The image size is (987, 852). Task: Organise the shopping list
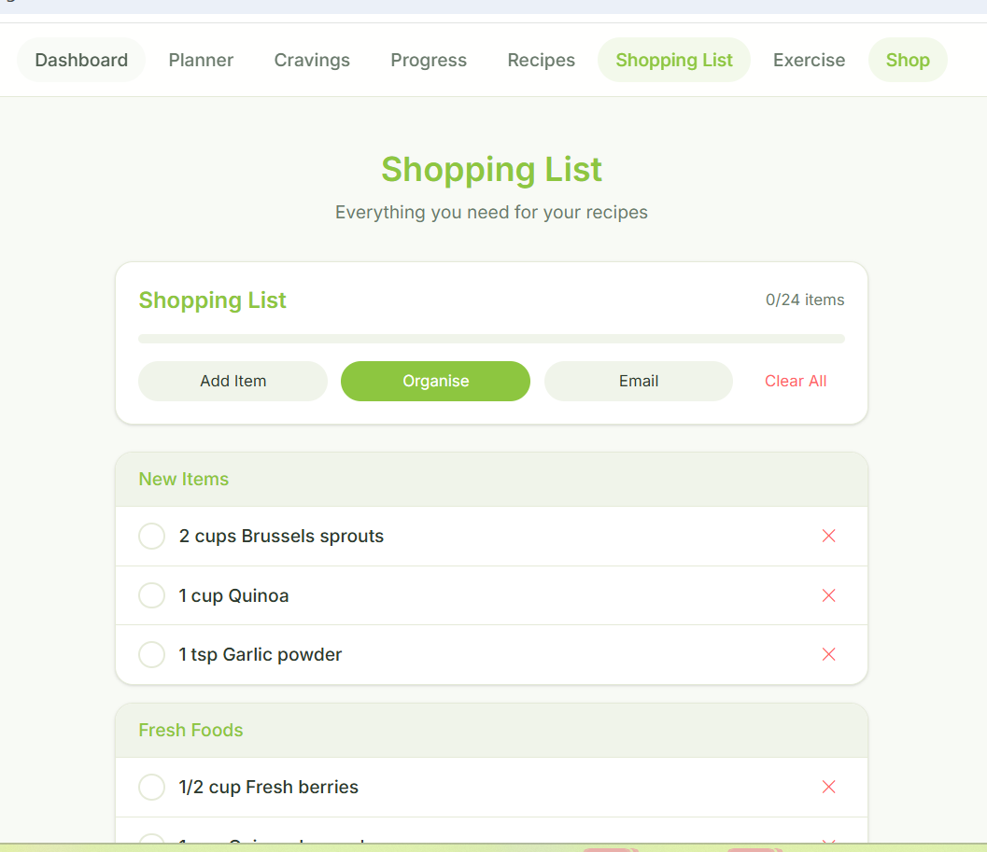[435, 381]
